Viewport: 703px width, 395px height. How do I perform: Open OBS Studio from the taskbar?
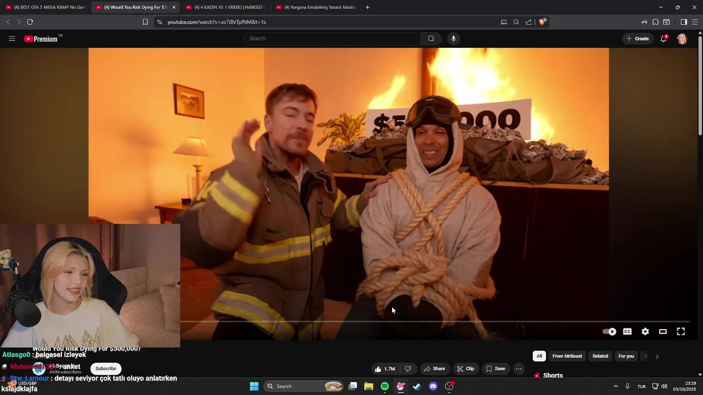tap(449, 386)
